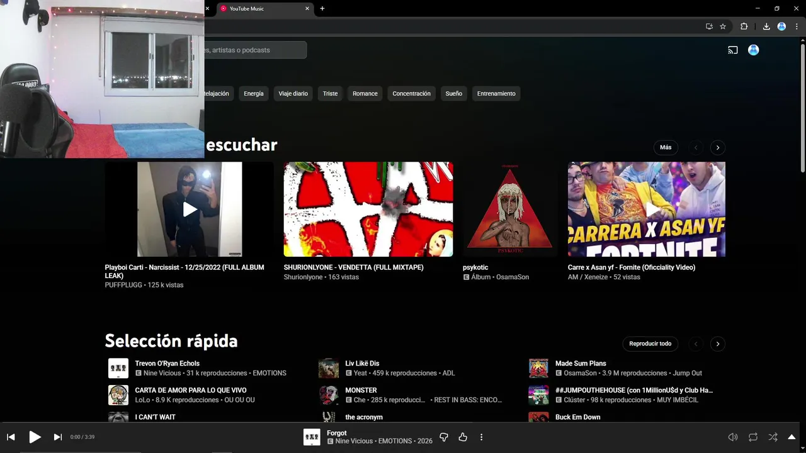806x453 pixels.
Task: Like the song Forgot
Action: click(463, 437)
